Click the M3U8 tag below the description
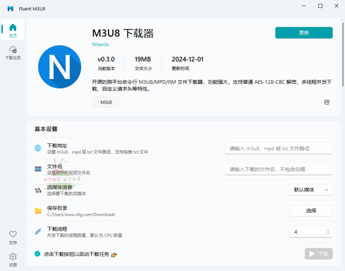345x271 pixels. [x=106, y=102]
